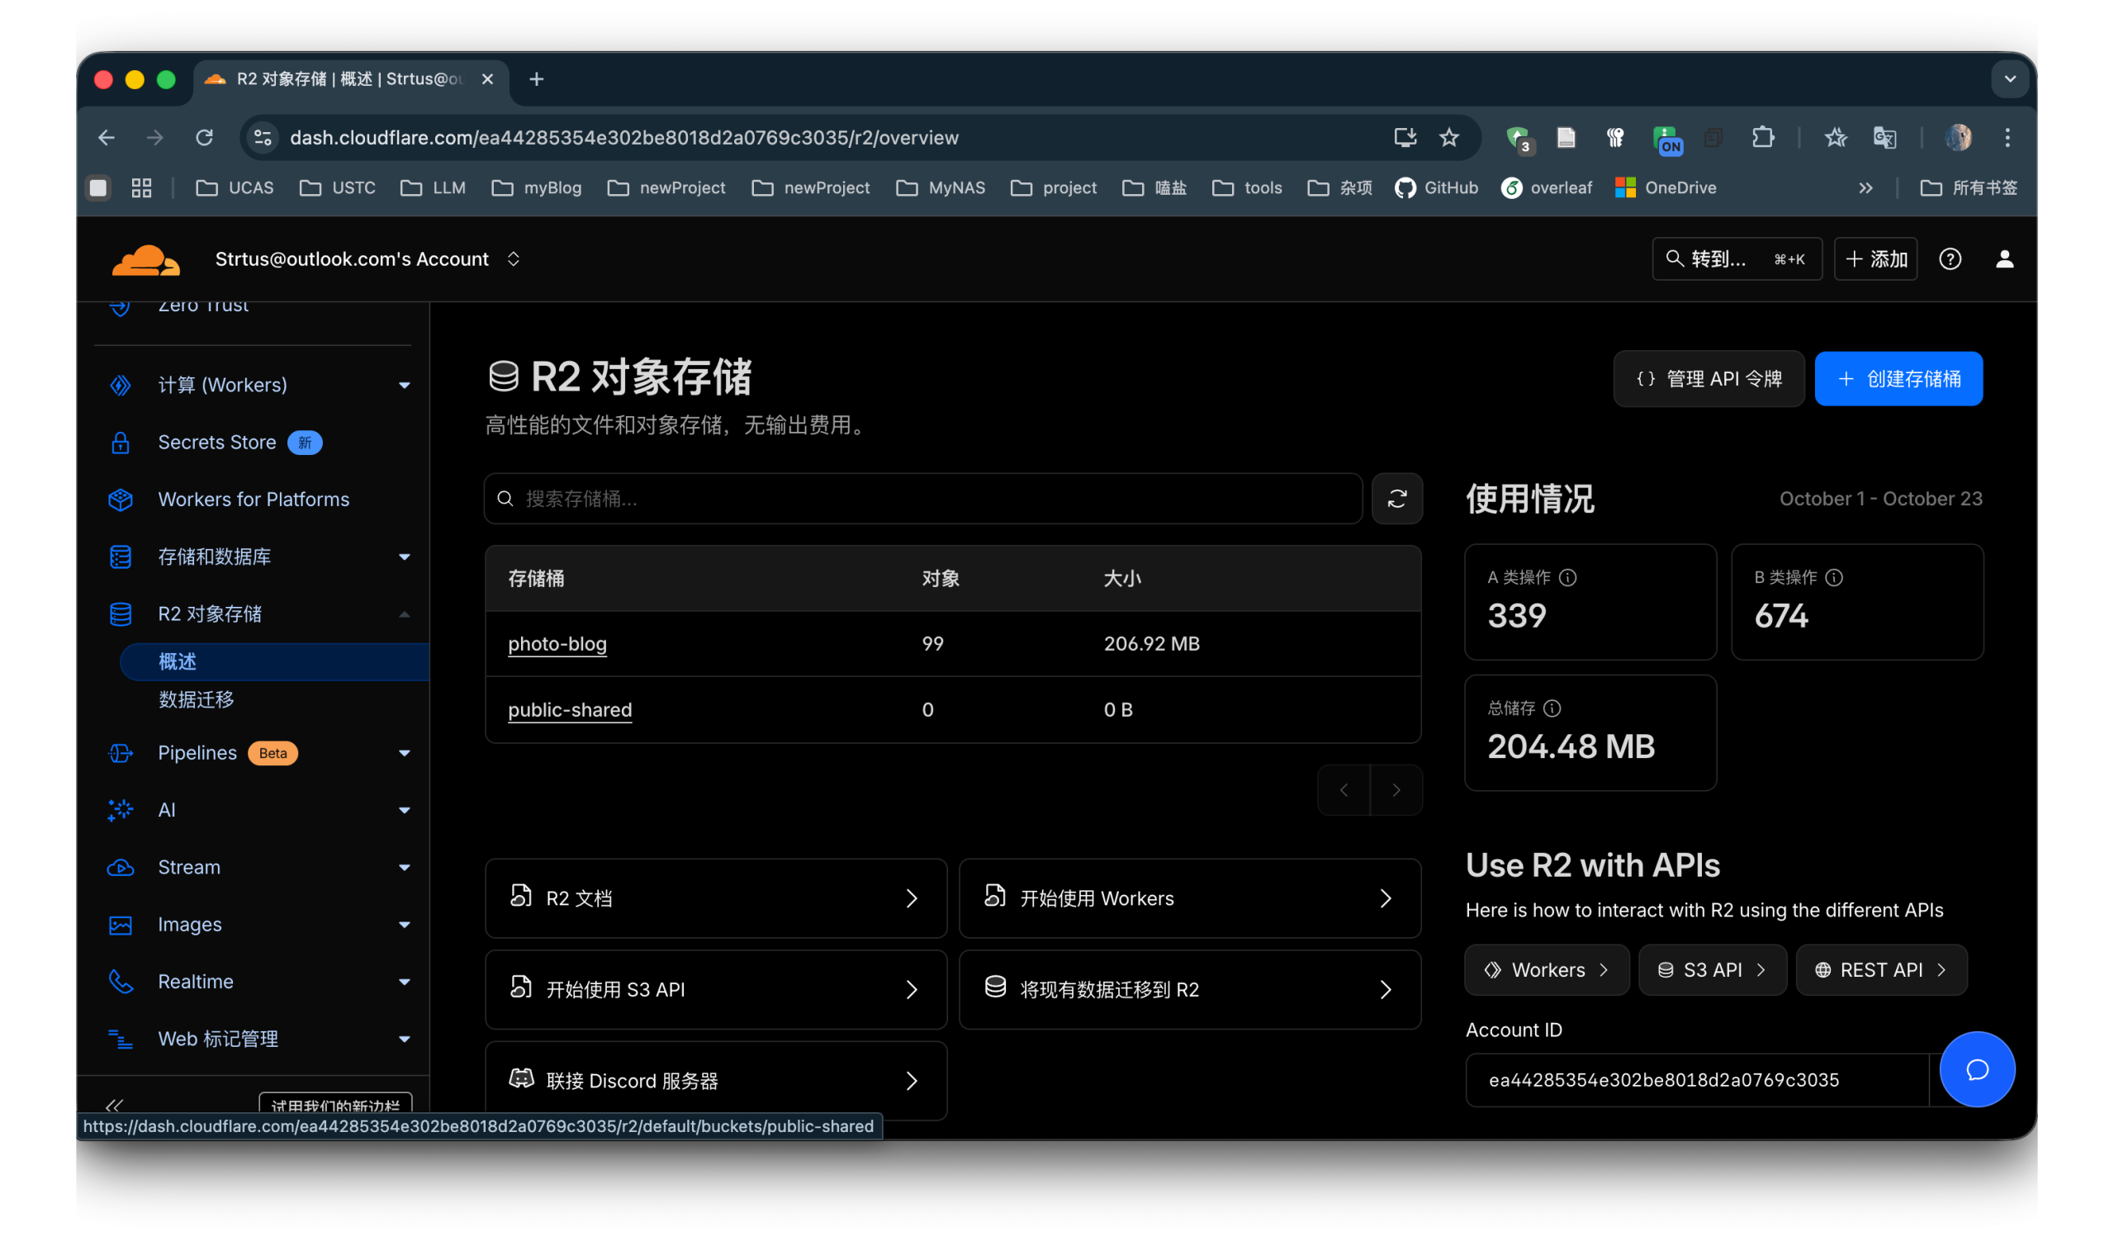Expand the Pipelines Beta section
Screen dimensions: 2114x1241
coord(404,753)
